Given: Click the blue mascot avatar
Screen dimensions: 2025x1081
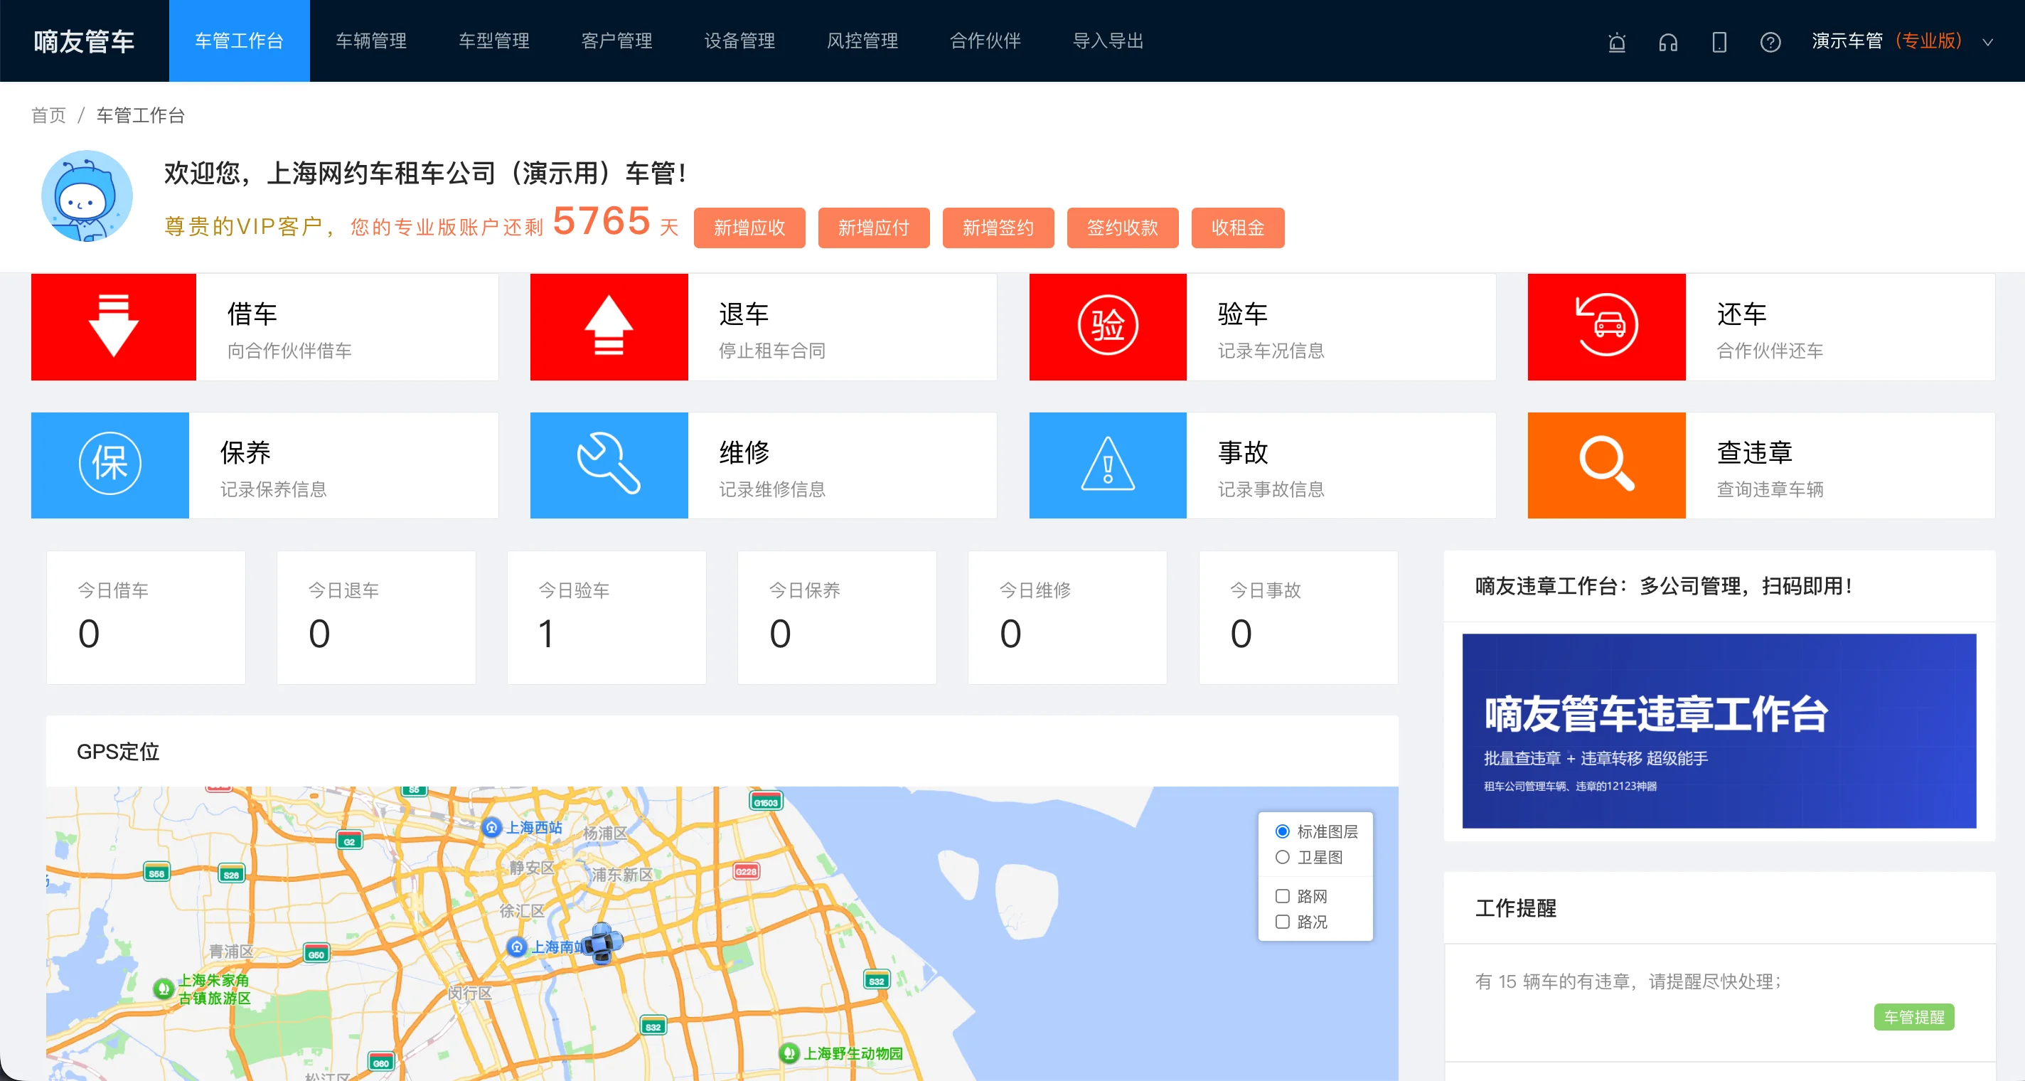Looking at the screenshot, I should tap(87, 196).
